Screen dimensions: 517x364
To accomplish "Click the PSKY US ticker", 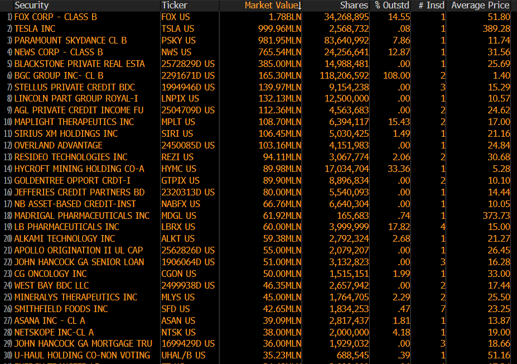I will pyautogui.click(x=178, y=41).
